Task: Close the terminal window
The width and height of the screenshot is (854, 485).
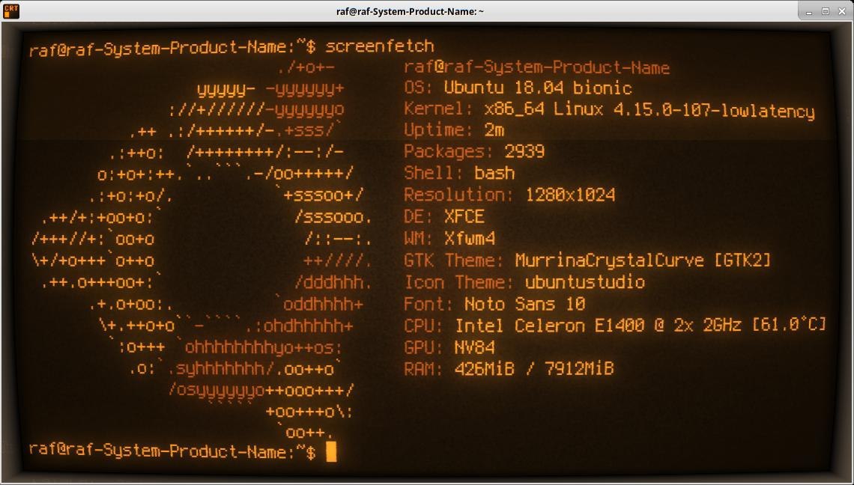Action: coord(841,11)
